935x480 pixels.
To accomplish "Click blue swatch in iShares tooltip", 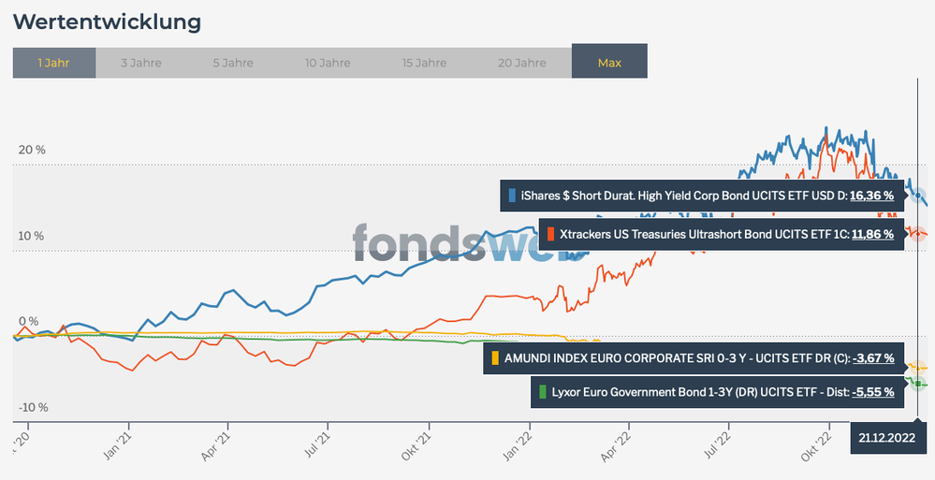I will click(512, 196).
